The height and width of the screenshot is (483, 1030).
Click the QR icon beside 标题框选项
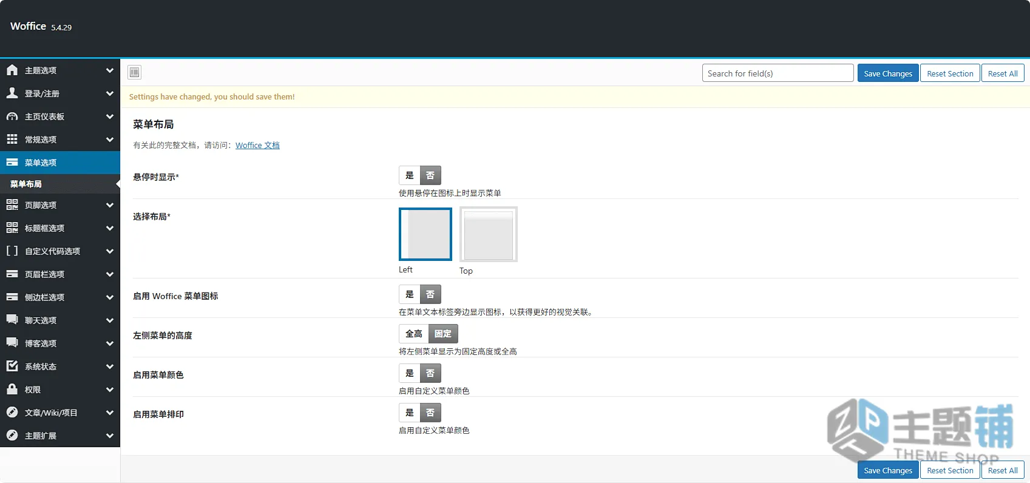(x=12, y=228)
